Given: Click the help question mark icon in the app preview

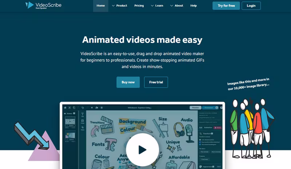Looking at the screenshot, I should pyautogui.click(x=221, y=108).
